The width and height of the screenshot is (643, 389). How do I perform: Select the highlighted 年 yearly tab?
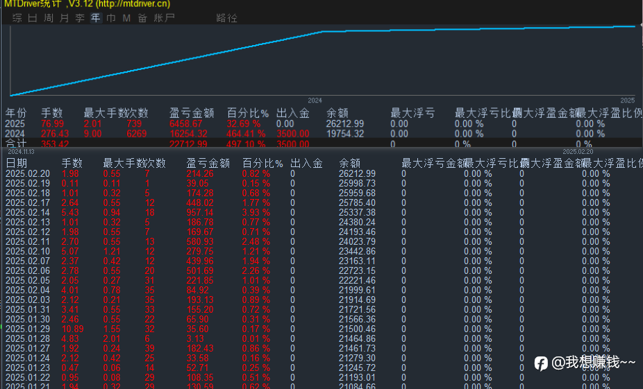tap(96, 18)
